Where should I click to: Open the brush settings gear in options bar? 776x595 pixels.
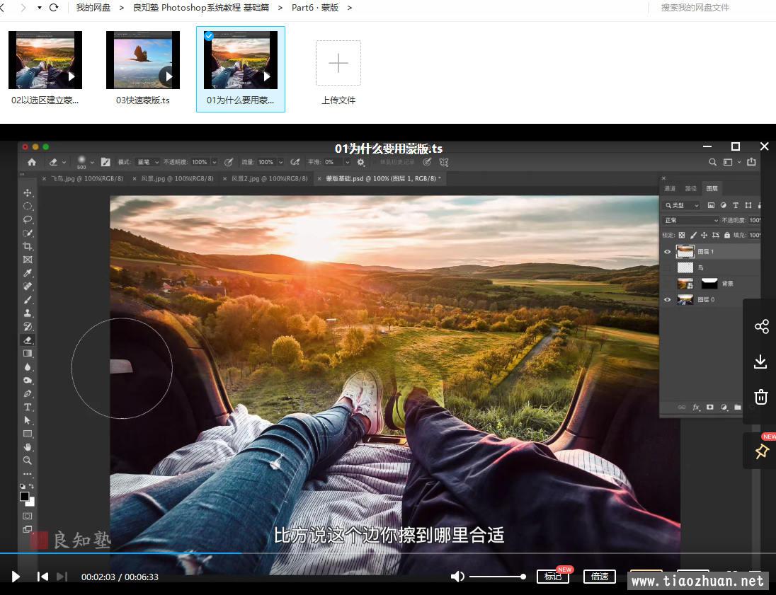click(361, 162)
